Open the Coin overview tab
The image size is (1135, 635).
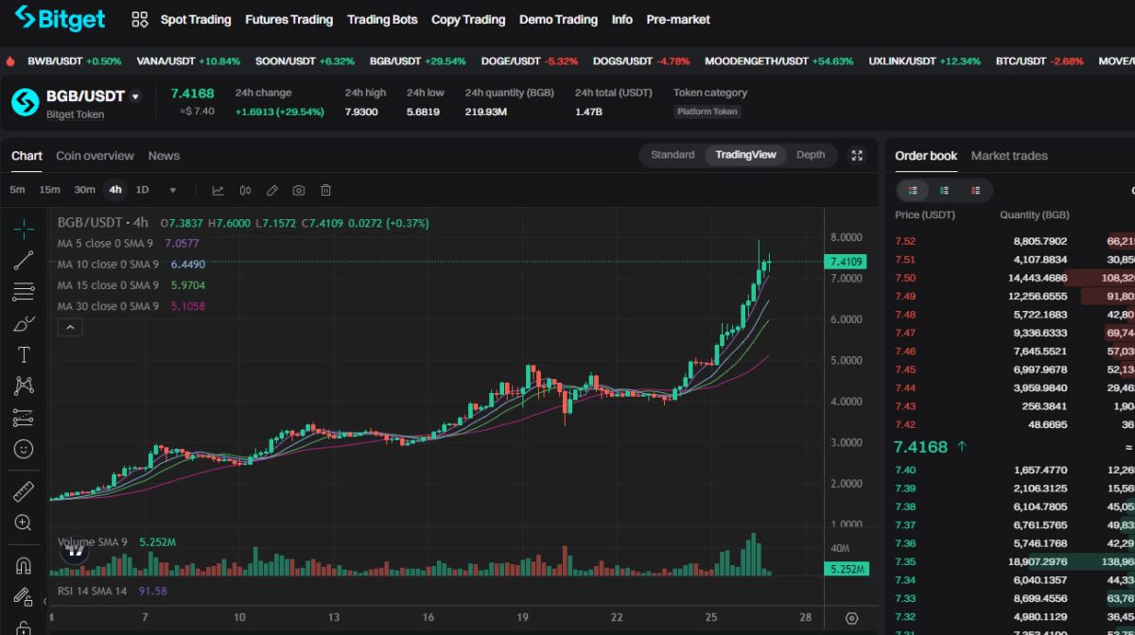(x=95, y=156)
